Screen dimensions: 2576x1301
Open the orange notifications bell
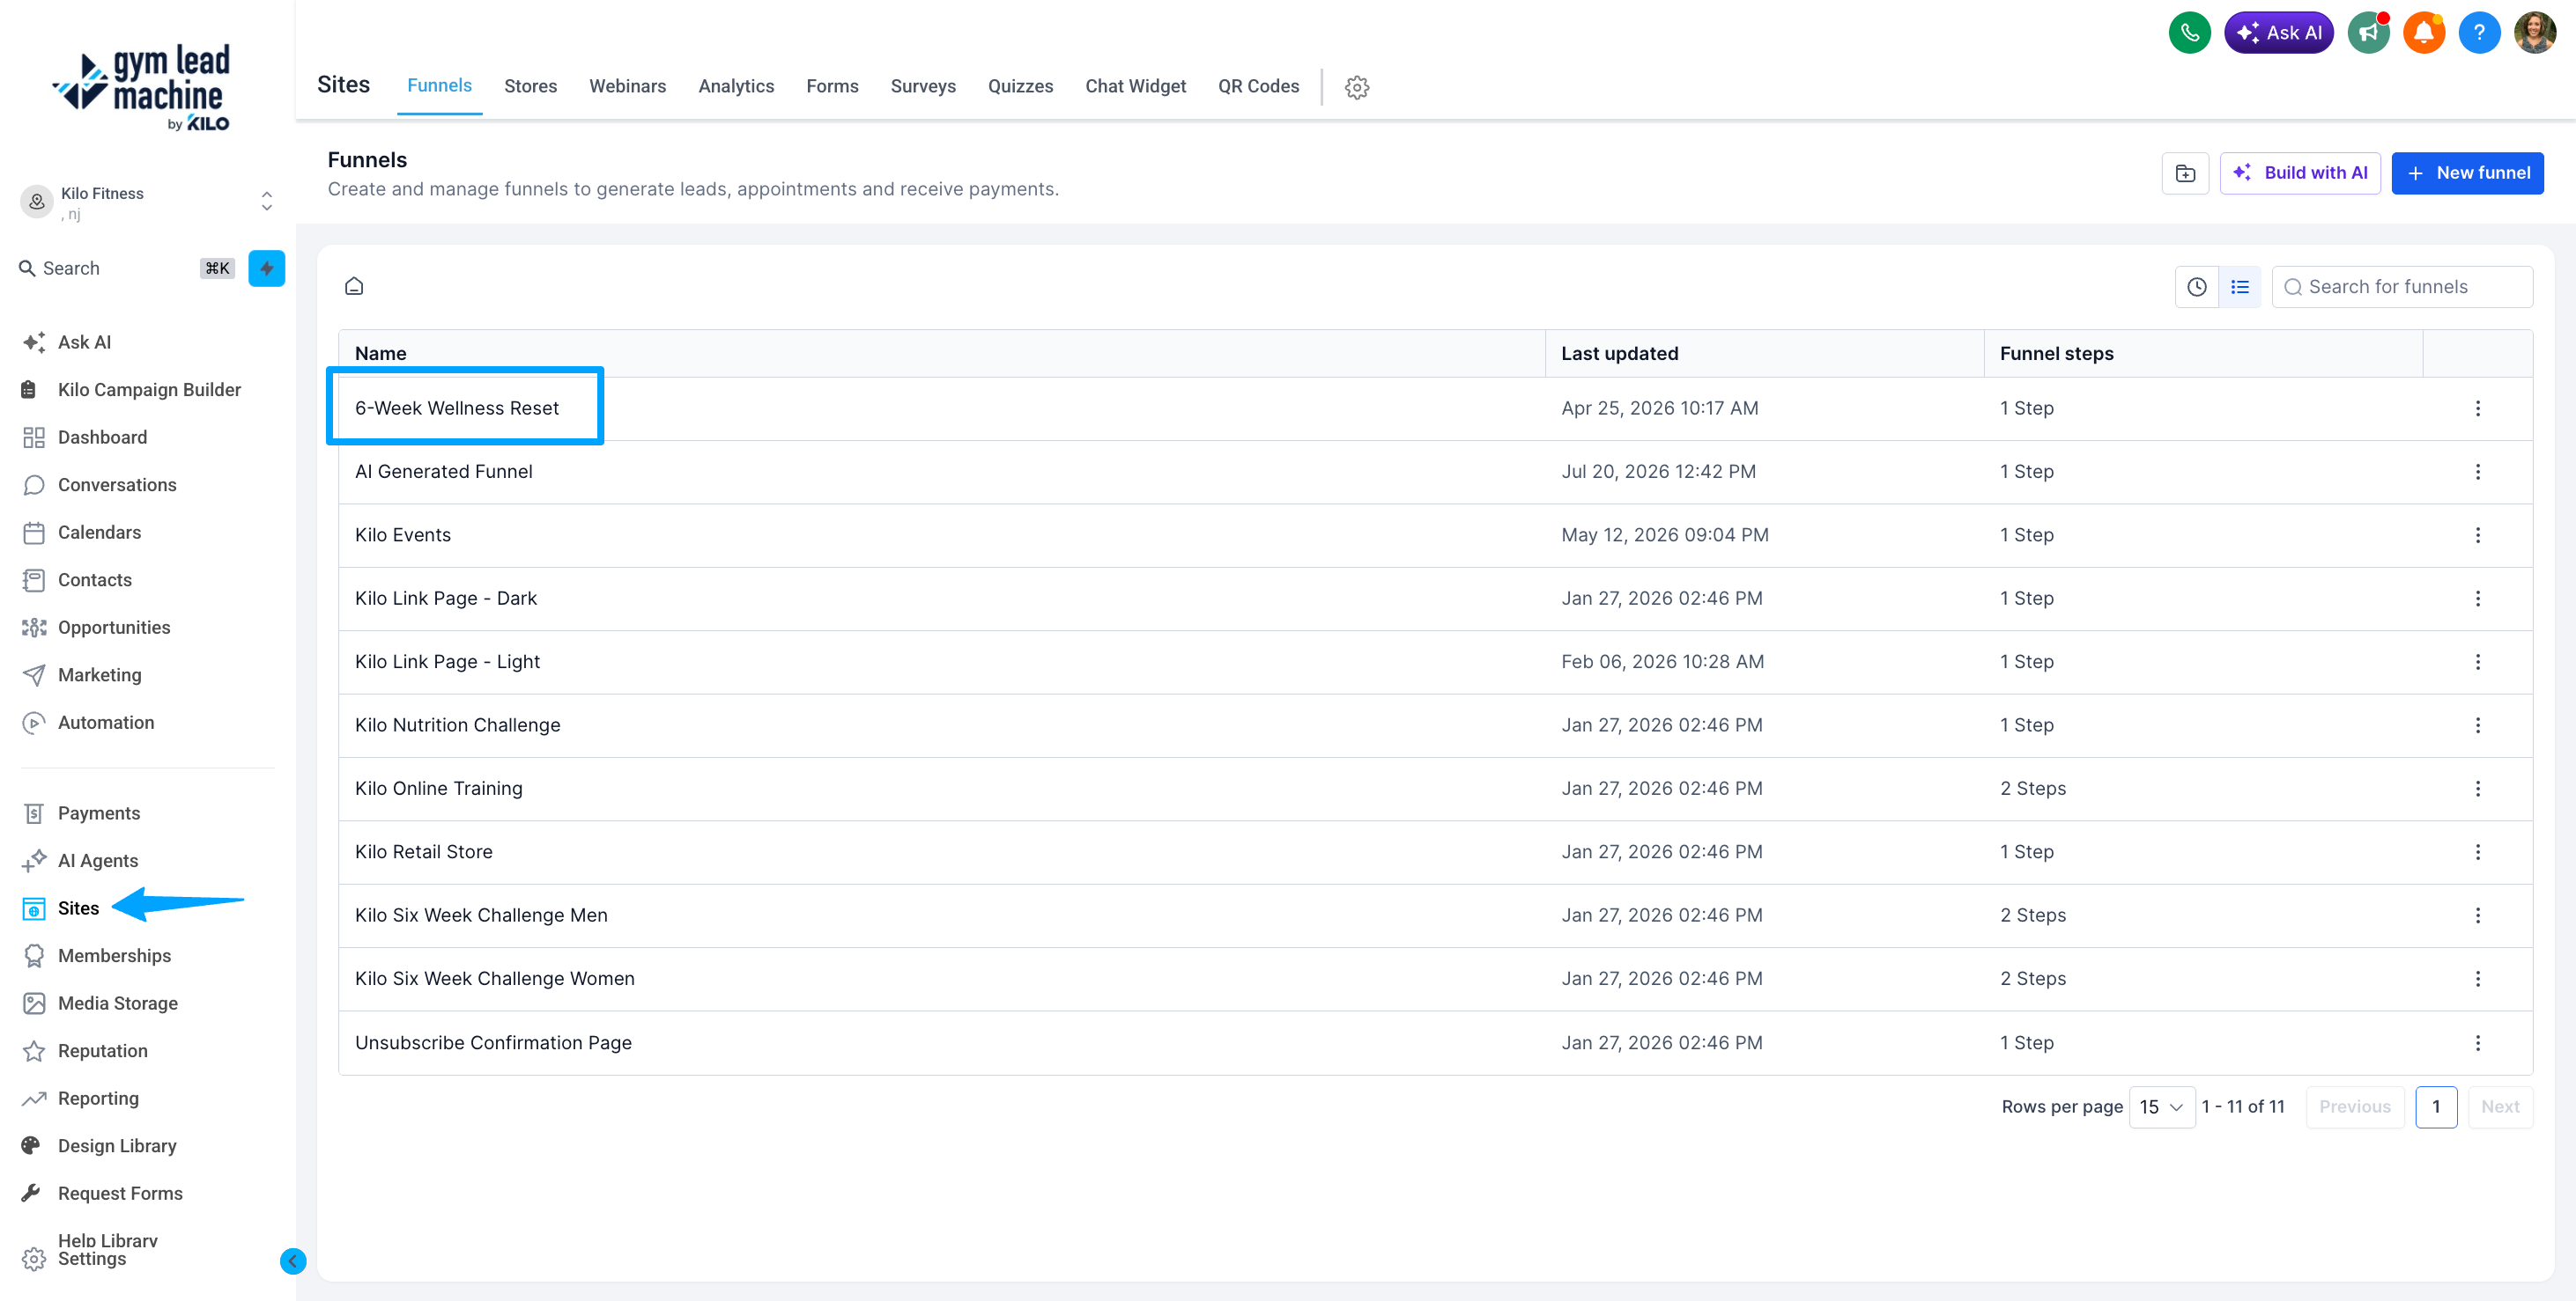pos(2423,32)
